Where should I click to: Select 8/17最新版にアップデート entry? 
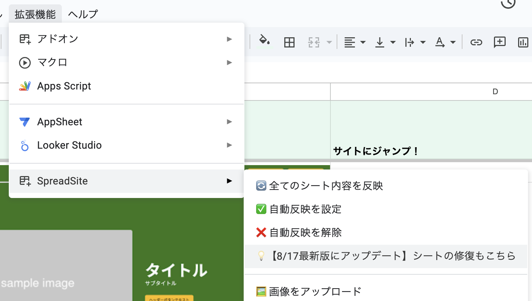[386, 256]
